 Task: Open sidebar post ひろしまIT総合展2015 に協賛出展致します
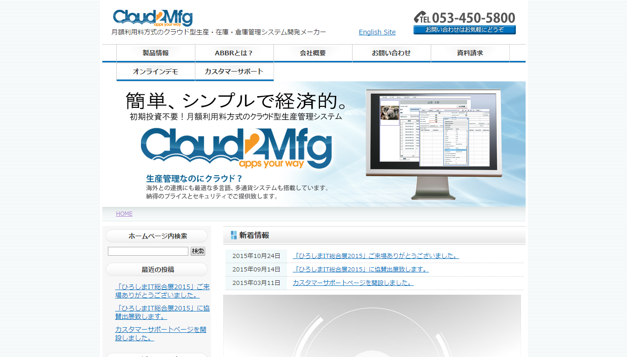pyautogui.click(x=162, y=312)
